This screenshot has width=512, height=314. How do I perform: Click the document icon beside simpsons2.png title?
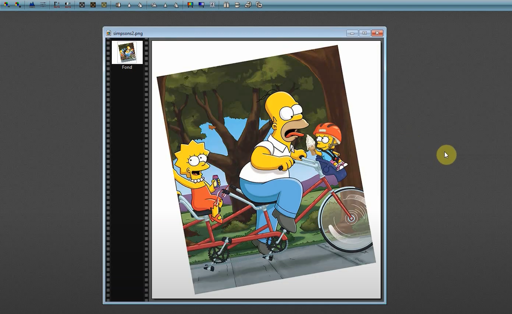(x=109, y=33)
